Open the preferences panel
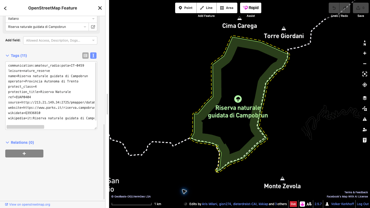 point(365,130)
